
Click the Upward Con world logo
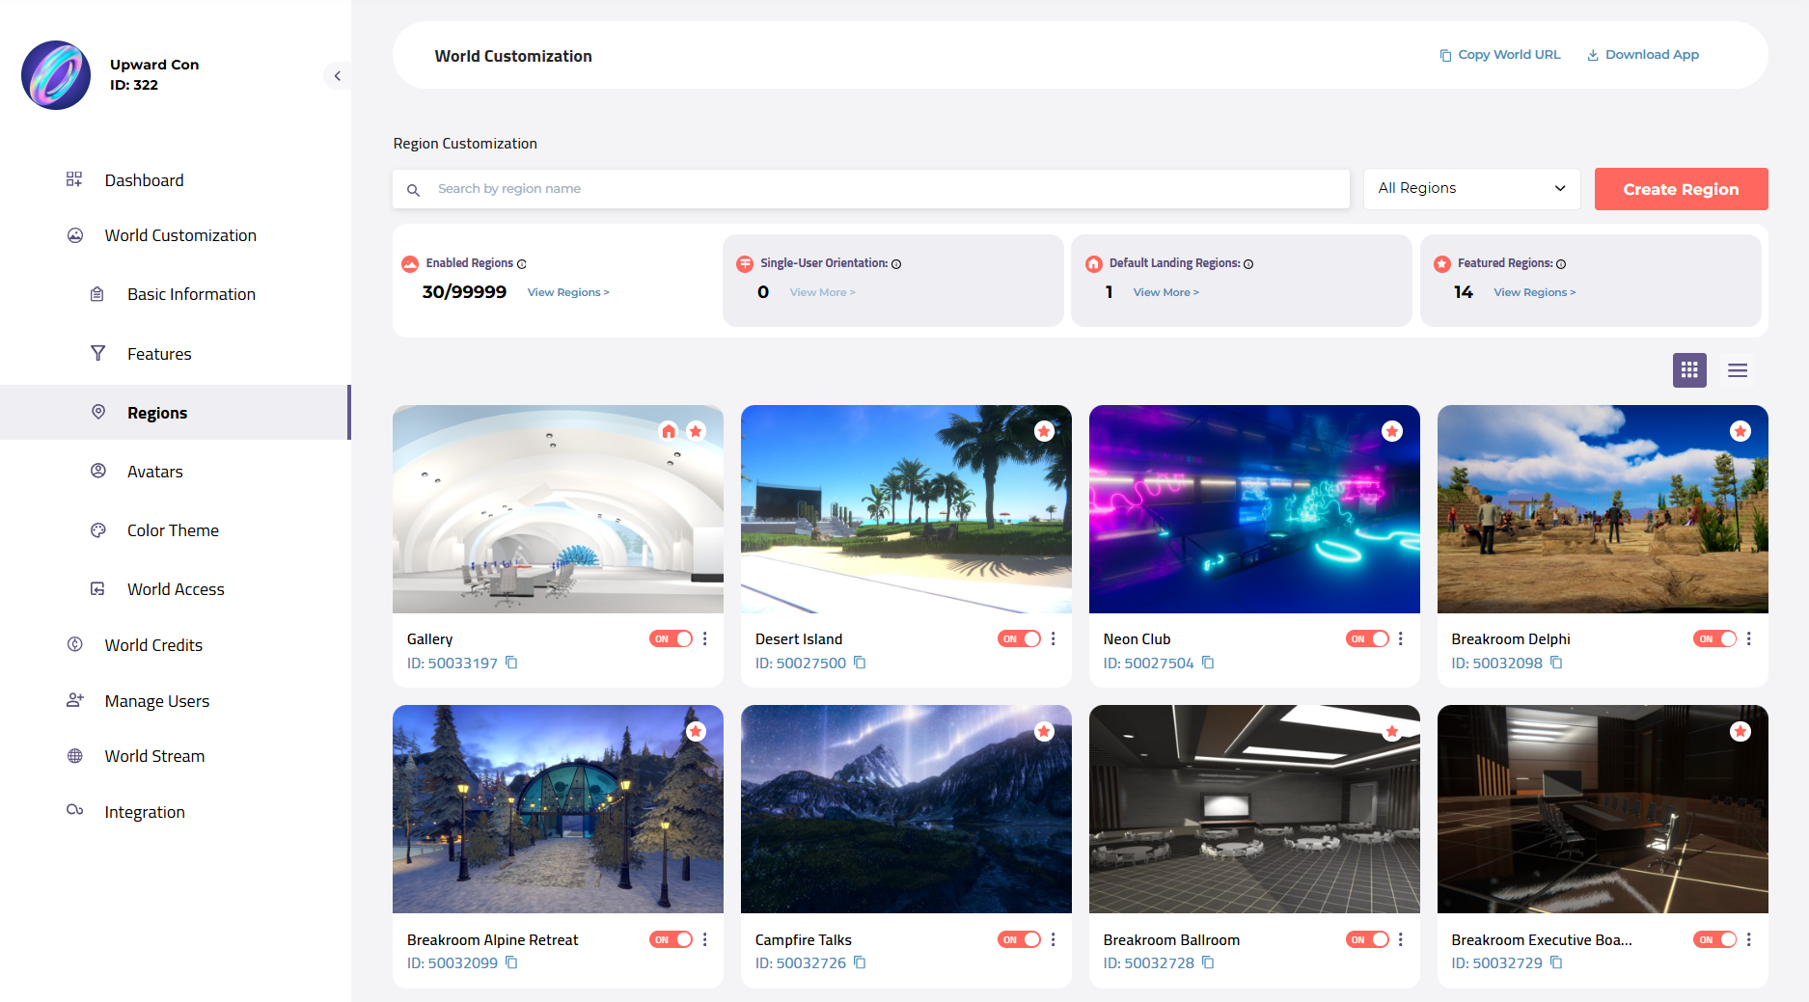coord(56,75)
